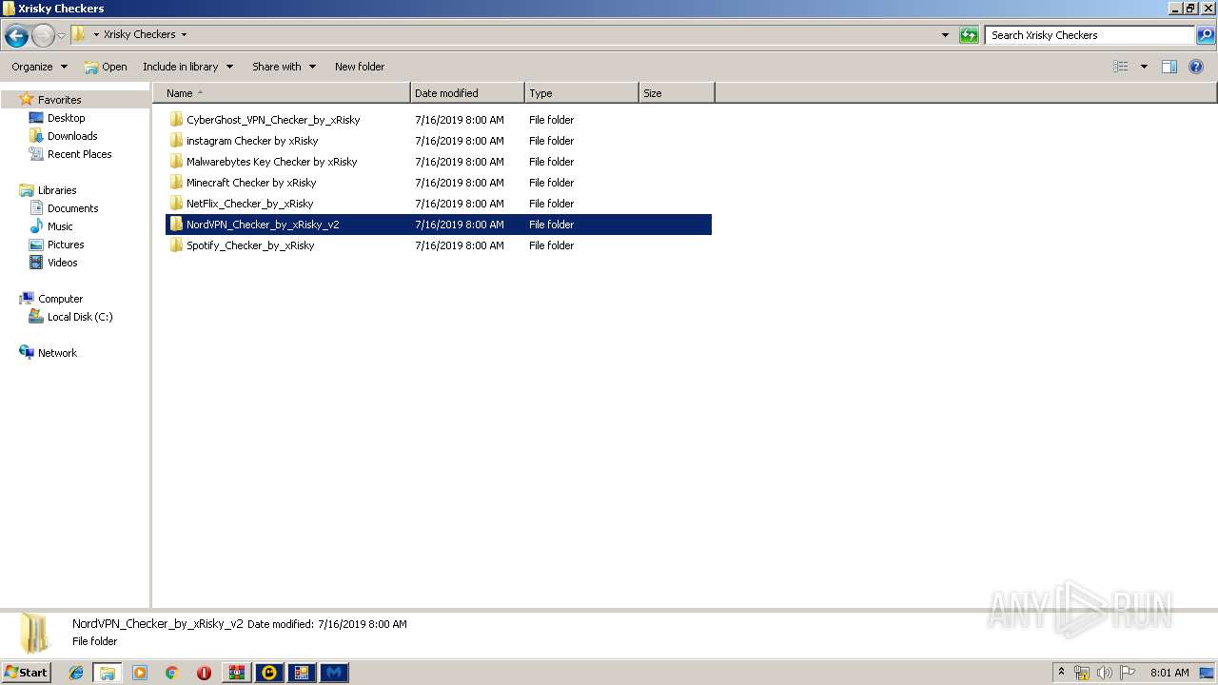Screen dimensions: 1218x685
Task: Click the network tray icon
Action: click(x=1082, y=673)
